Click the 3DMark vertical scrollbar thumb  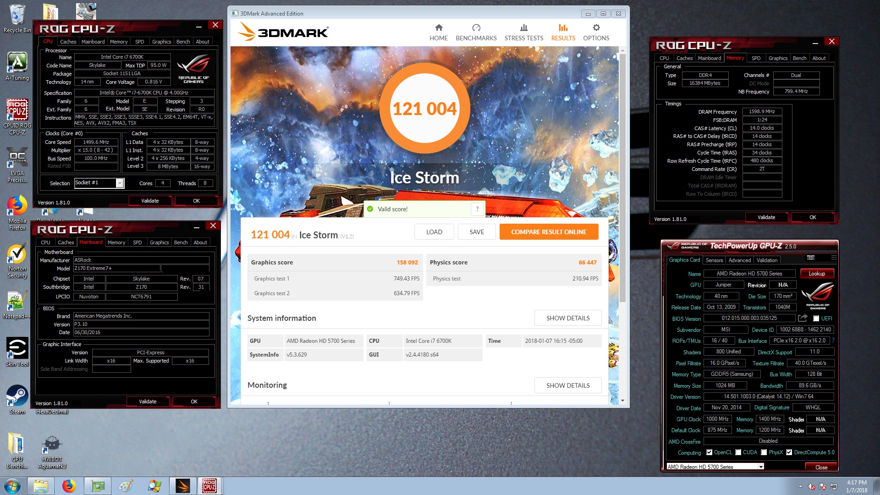coord(622,179)
